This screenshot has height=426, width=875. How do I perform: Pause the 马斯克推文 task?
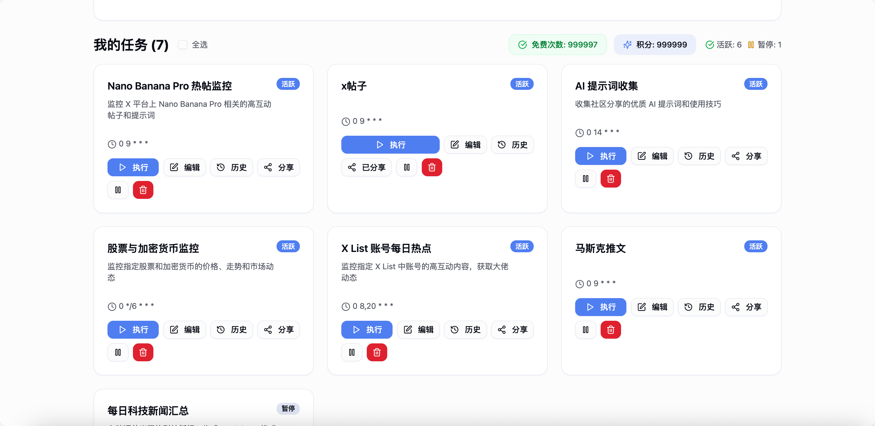585,329
